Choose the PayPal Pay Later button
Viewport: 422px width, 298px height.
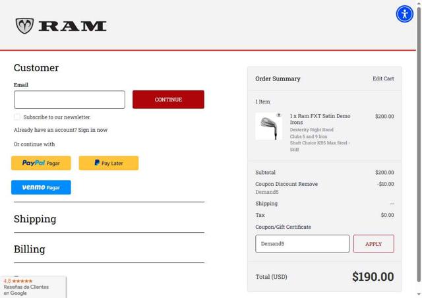(x=109, y=163)
